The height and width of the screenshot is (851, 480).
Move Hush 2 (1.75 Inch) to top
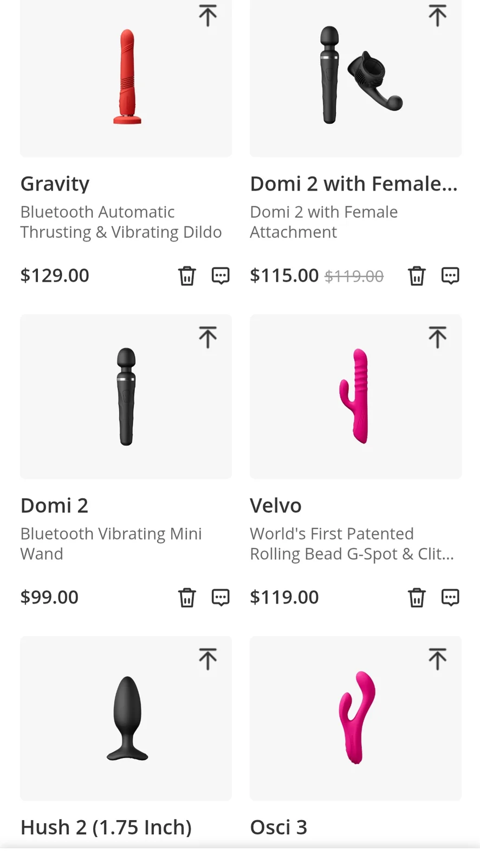pyautogui.click(x=207, y=659)
